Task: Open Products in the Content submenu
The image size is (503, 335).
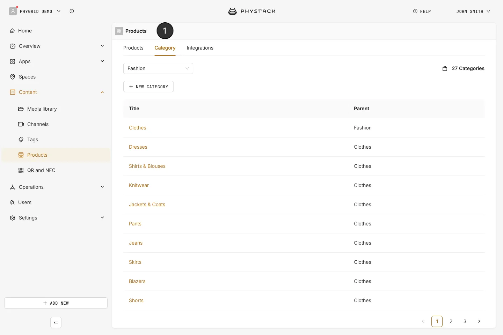Action: click(56, 155)
